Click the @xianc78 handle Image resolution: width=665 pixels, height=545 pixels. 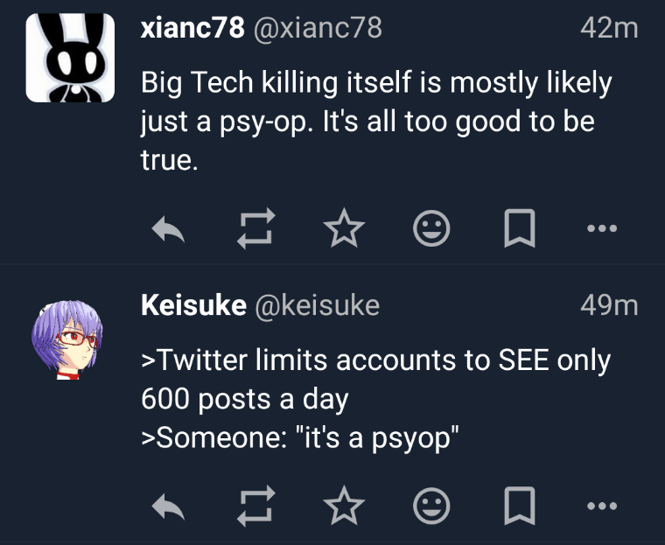318,28
